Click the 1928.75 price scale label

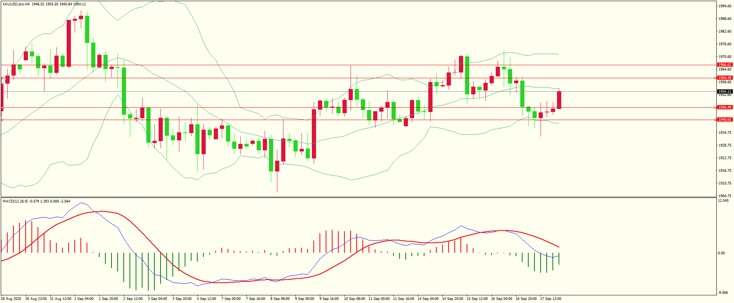click(725, 145)
